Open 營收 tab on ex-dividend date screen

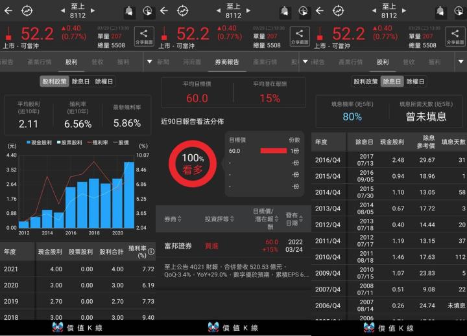point(409,62)
